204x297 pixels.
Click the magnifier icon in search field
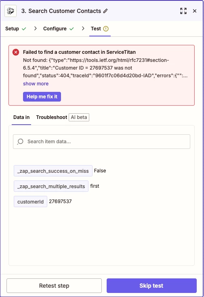tap(20, 142)
